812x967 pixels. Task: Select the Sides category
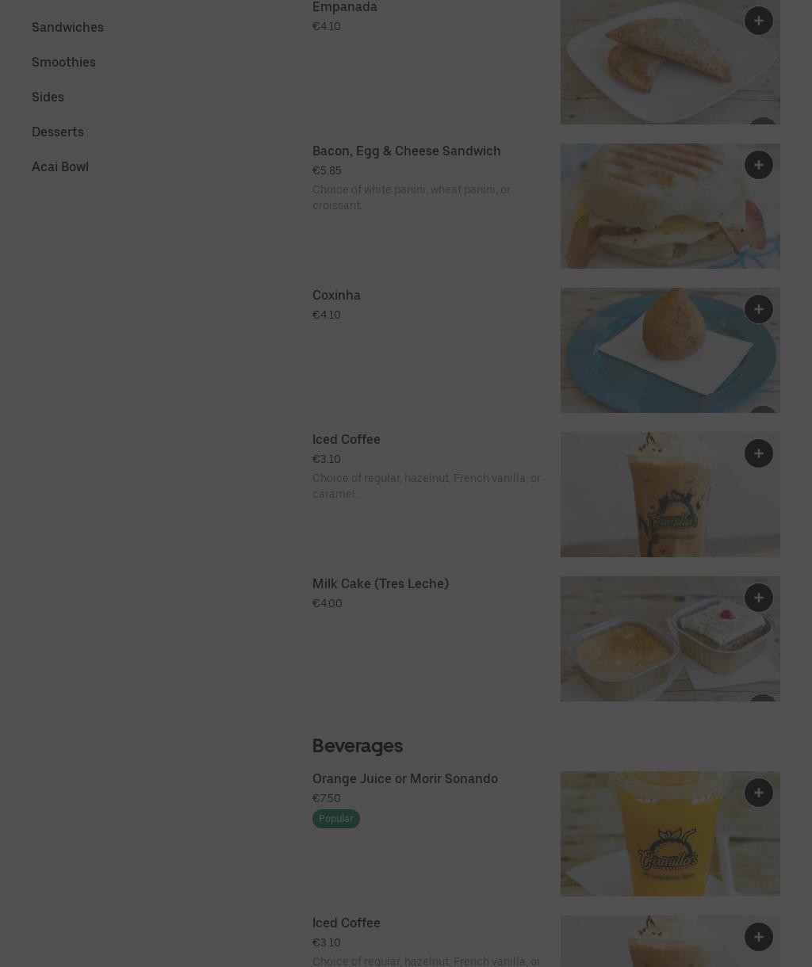[48, 97]
